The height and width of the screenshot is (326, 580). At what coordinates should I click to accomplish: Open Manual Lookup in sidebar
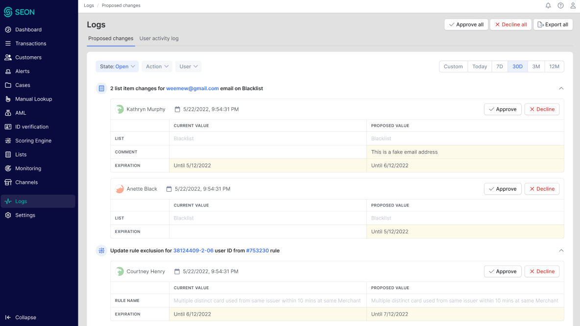tap(33, 99)
